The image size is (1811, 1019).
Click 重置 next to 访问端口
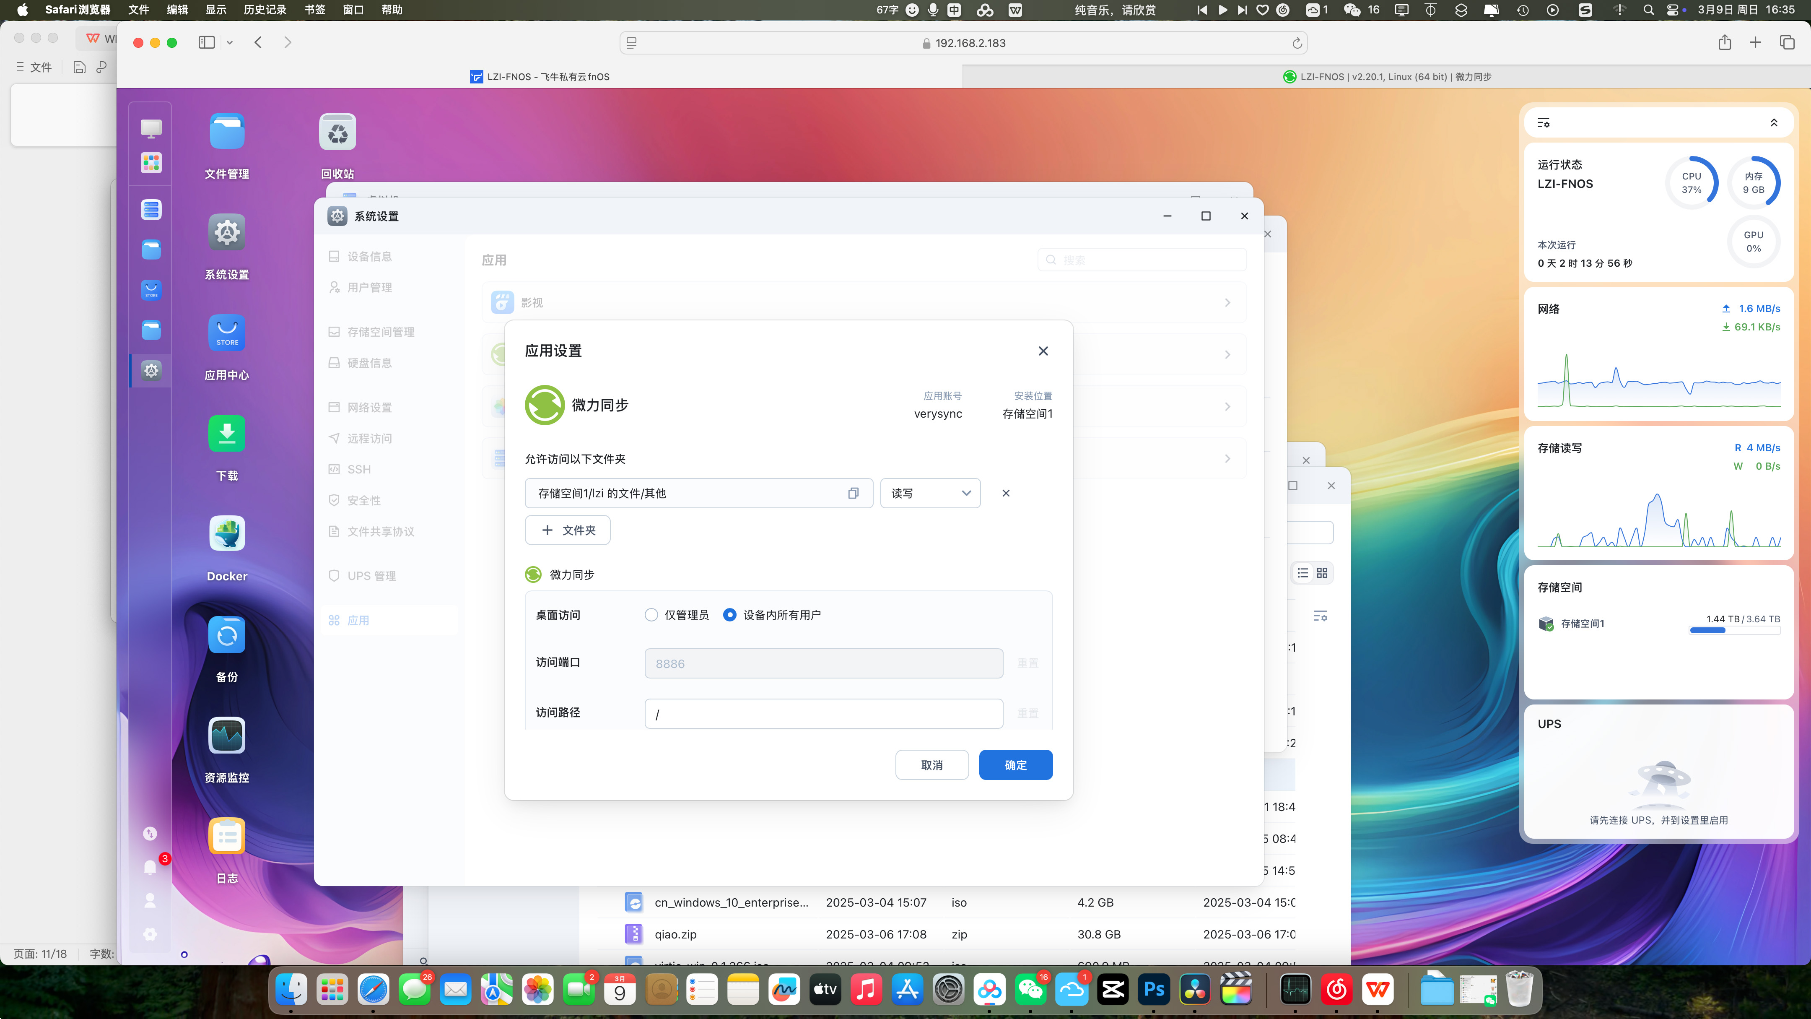coord(1028,663)
